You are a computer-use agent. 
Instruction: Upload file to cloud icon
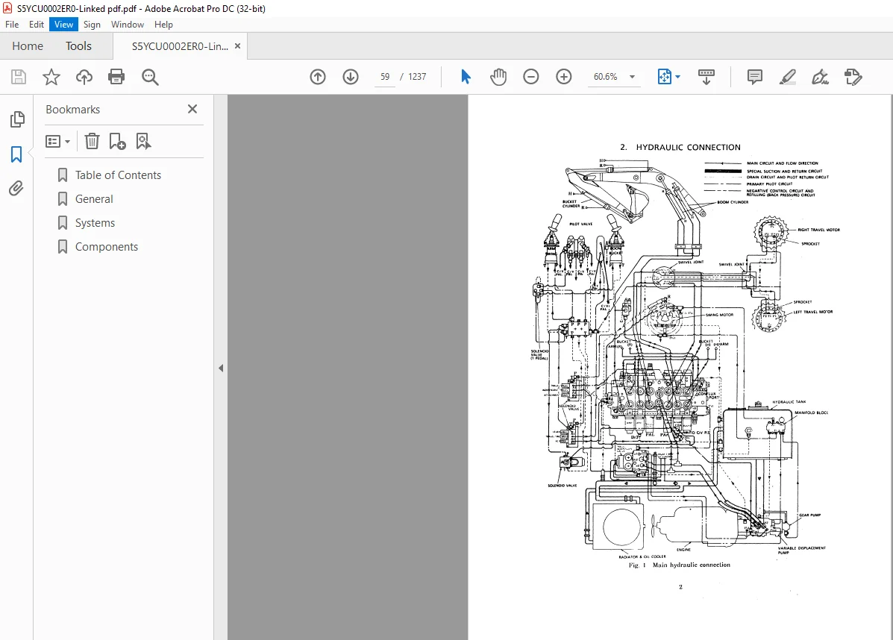tap(84, 77)
